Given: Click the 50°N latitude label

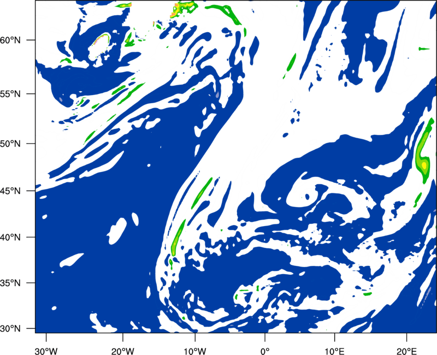Looking at the screenshot, I should [10, 144].
